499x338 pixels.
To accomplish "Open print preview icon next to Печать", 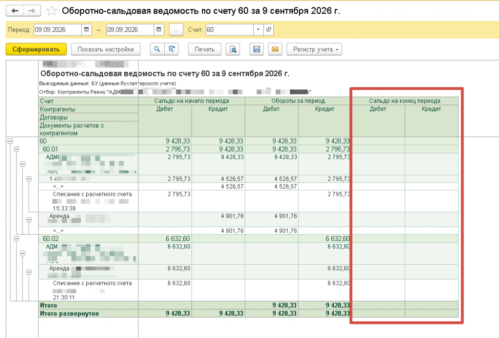I will point(233,49).
